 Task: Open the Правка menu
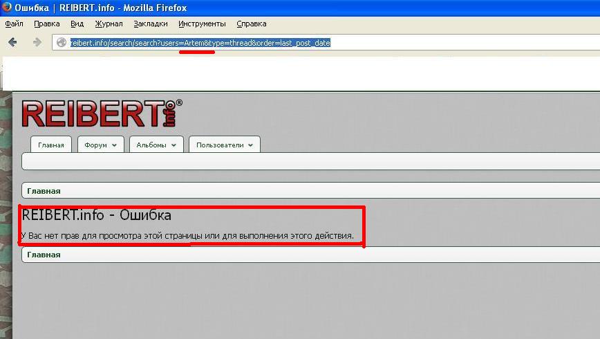[47, 24]
